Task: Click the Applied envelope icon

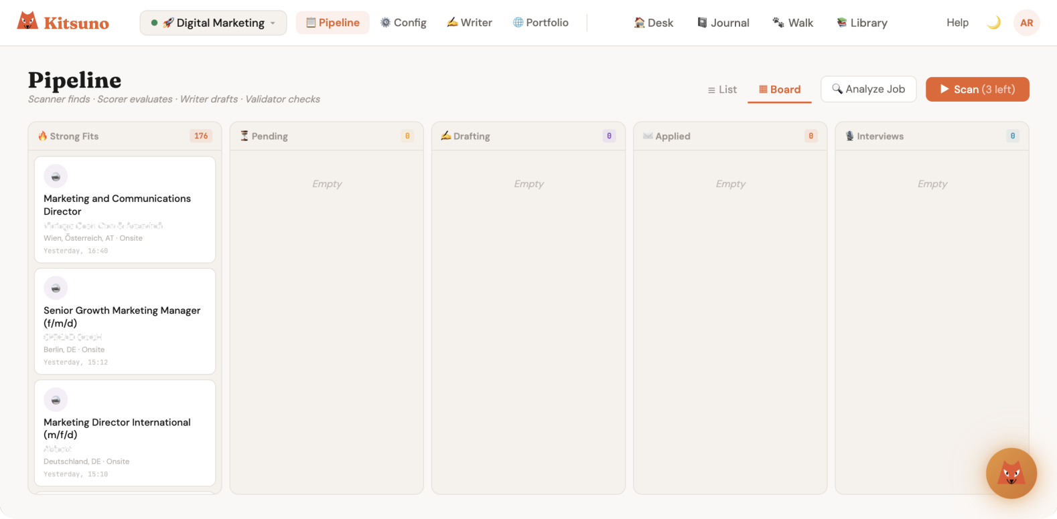Action: pos(648,136)
